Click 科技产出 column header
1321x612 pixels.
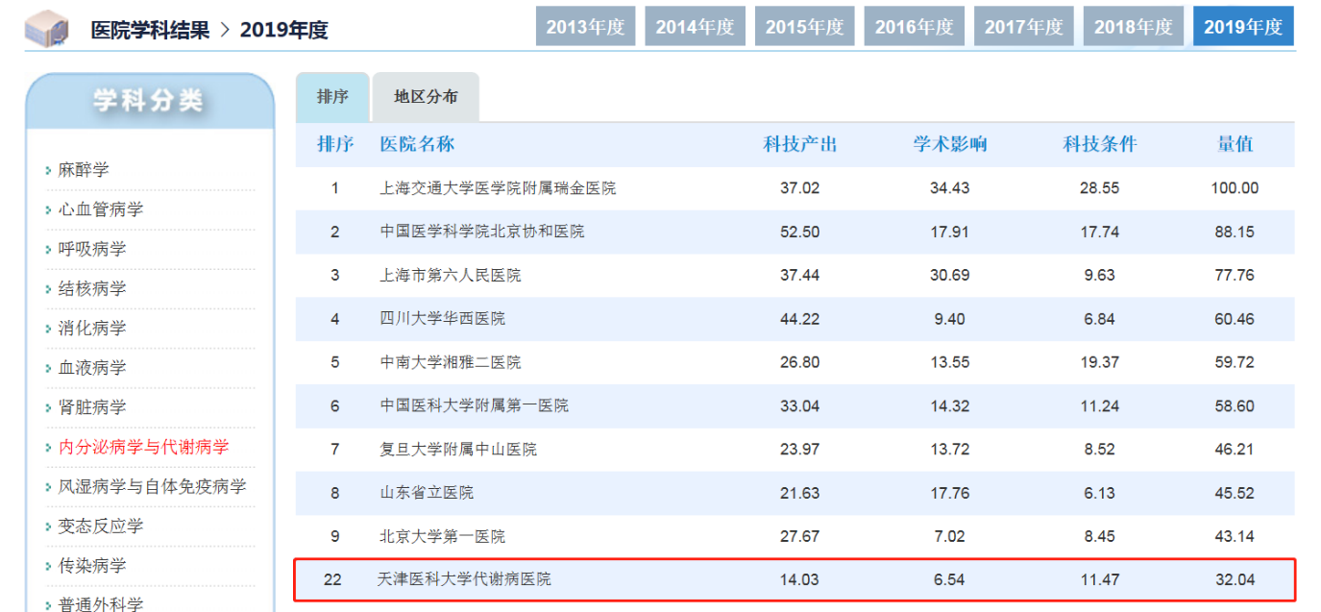click(x=800, y=144)
